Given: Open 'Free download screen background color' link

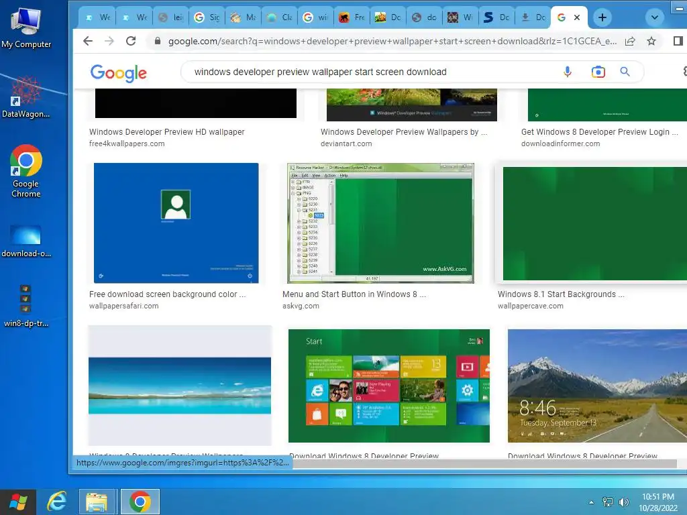Looking at the screenshot, I should click(167, 294).
